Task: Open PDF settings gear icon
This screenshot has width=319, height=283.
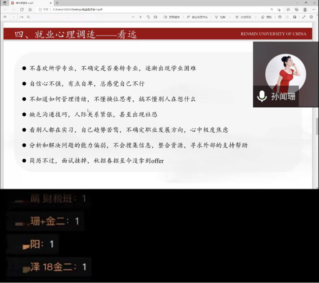Action: tap(311, 17)
